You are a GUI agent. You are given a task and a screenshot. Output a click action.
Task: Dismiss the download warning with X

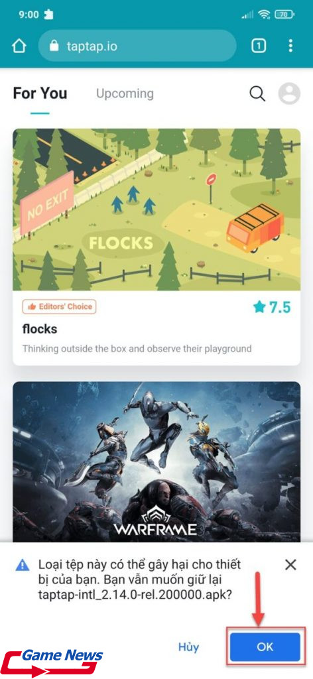point(291,564)
